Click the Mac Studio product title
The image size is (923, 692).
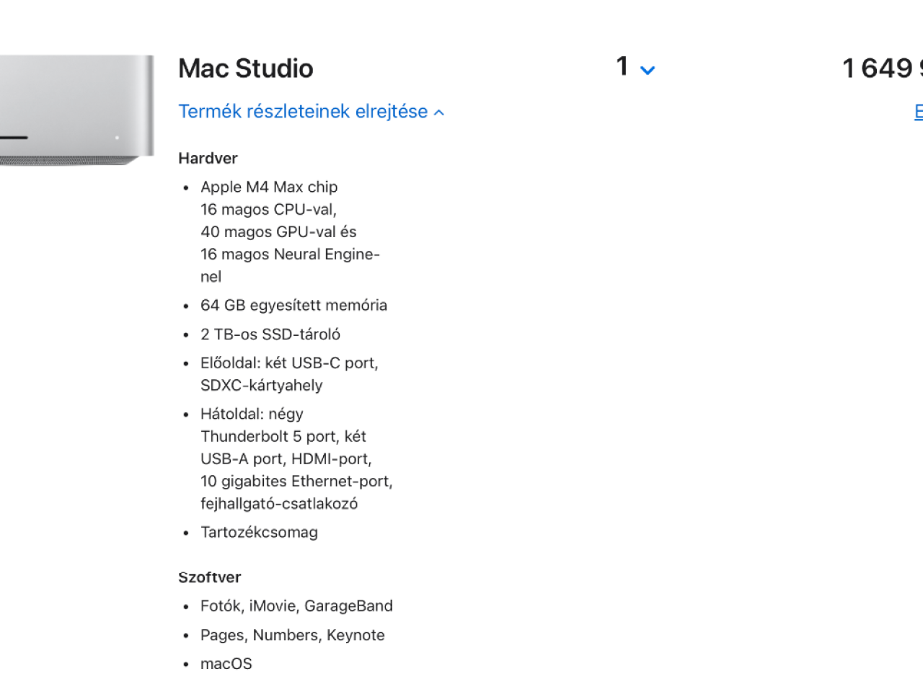(246, 68)
